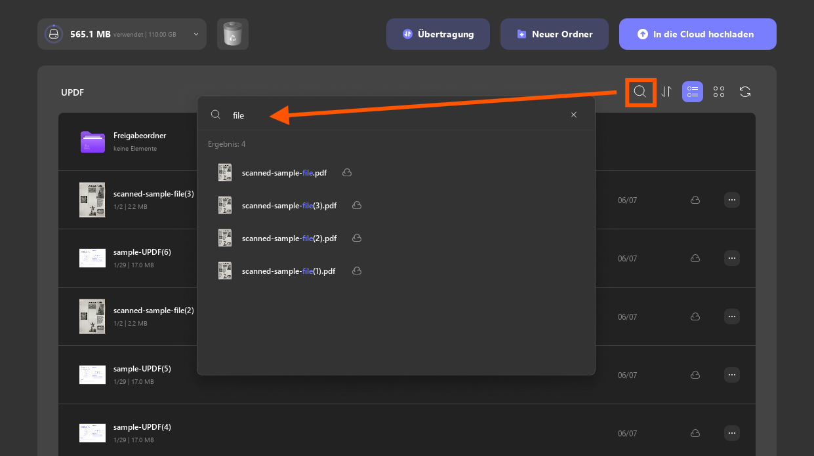Viewport: 814px width, 456px height.
Task: Click thumbnail of scanned-sample-file(3) list row
Action: coord(92,200)
